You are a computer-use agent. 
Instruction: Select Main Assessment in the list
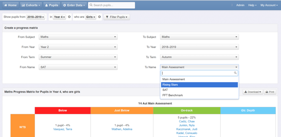tap(199, 79)
